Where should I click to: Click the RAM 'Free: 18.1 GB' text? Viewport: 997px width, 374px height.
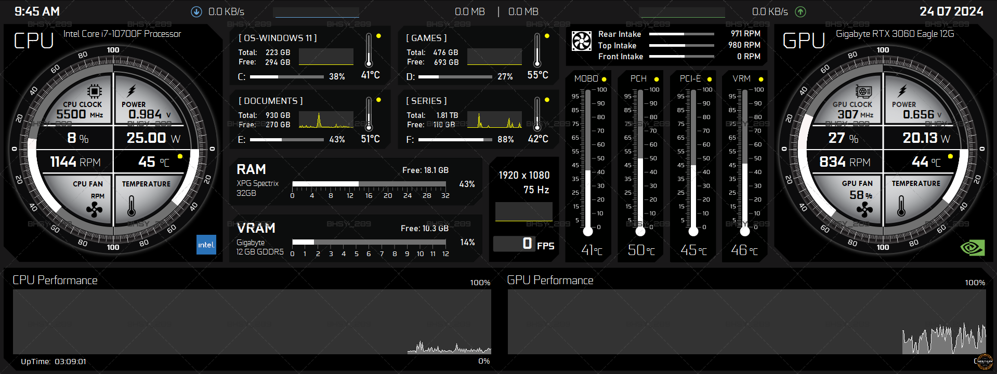[x=425, y=170]
